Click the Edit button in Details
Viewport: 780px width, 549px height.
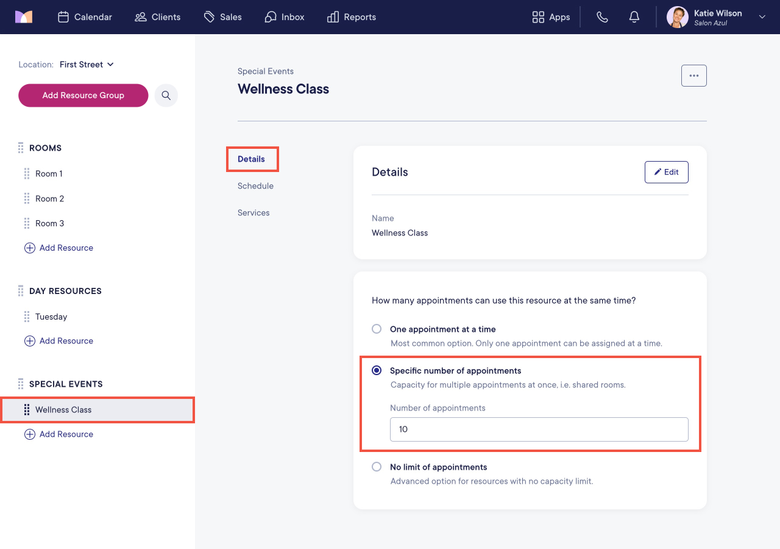pyautogui.click(x=667, y=172)
